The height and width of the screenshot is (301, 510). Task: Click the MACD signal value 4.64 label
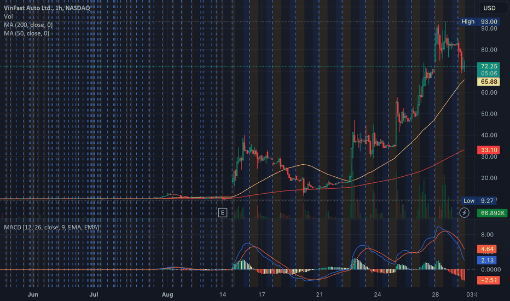click(x=487, y=249)
